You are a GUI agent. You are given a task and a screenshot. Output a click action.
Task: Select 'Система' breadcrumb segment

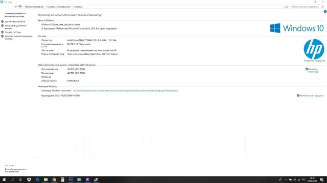point(78,7)
